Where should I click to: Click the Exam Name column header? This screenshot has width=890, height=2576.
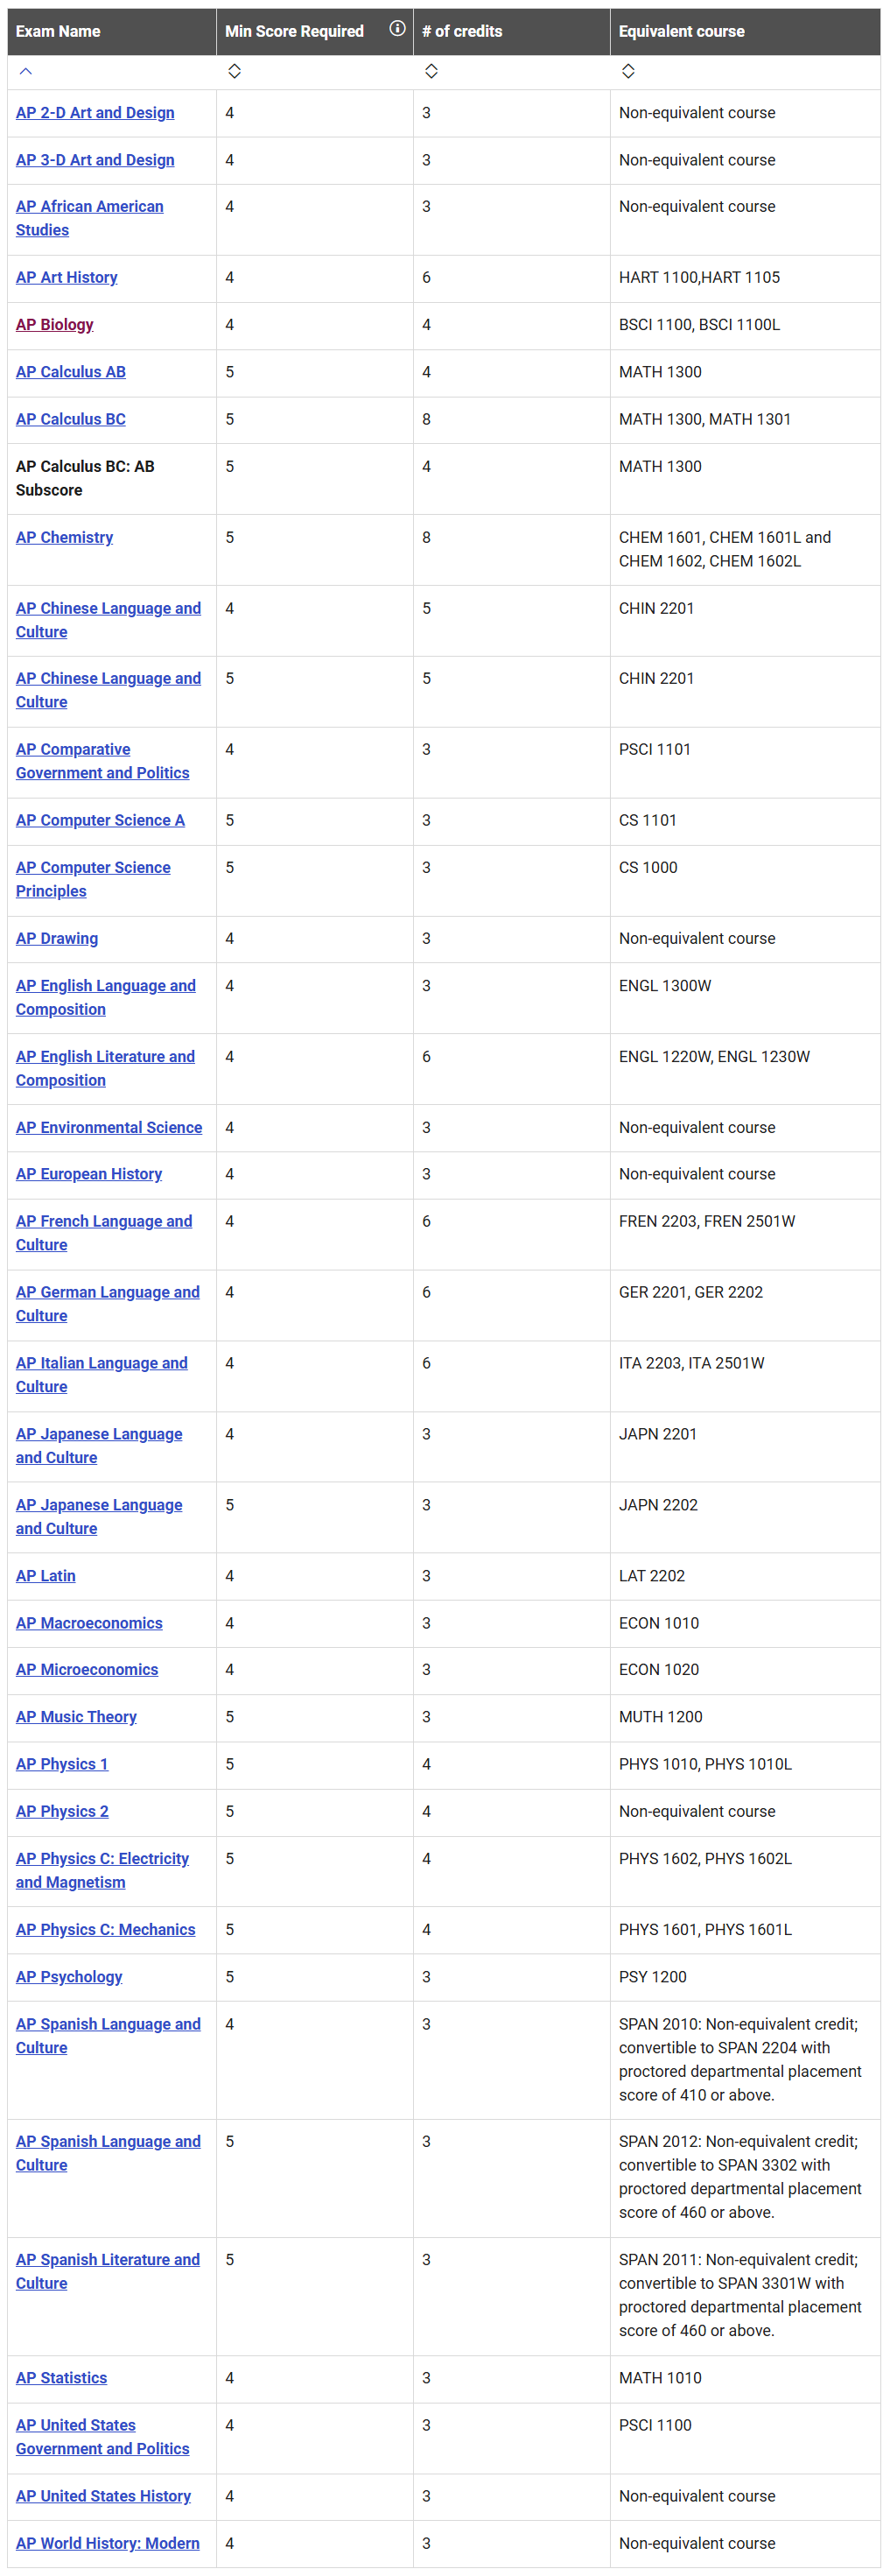point(58,31)
